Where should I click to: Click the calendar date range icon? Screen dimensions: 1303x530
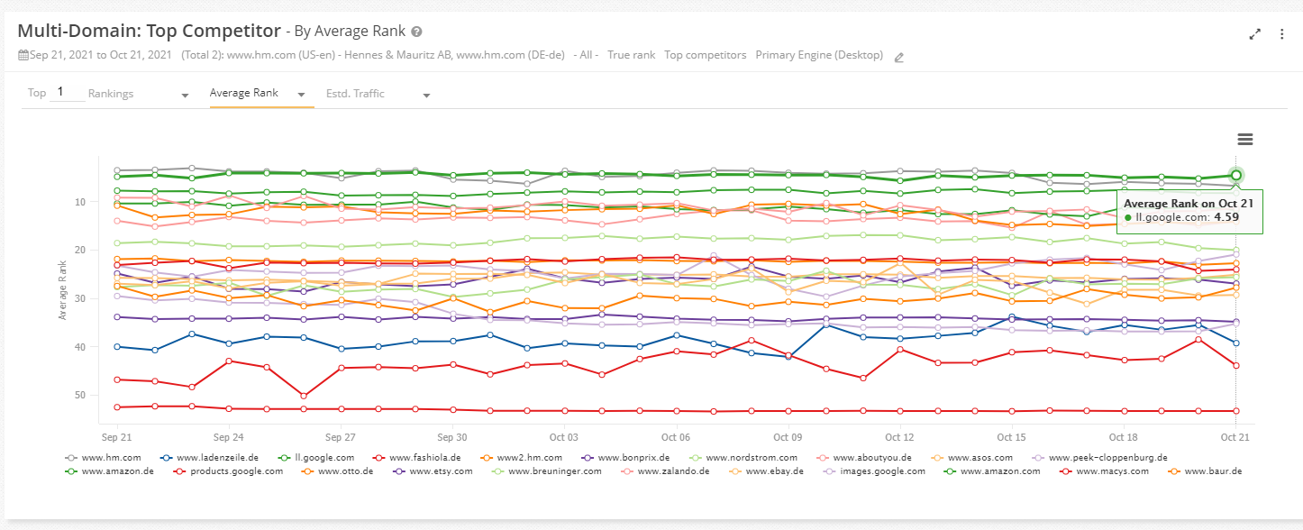point(23,55)
